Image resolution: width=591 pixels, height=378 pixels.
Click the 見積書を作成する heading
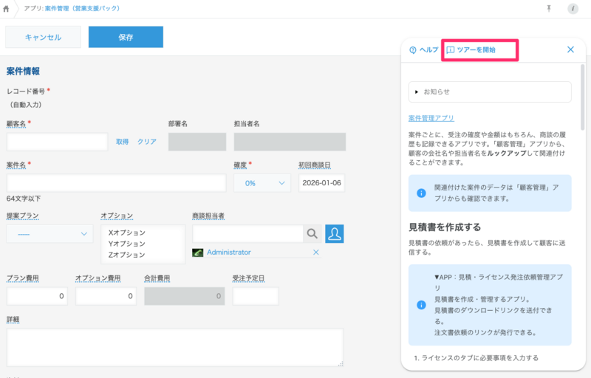[445, 227]
